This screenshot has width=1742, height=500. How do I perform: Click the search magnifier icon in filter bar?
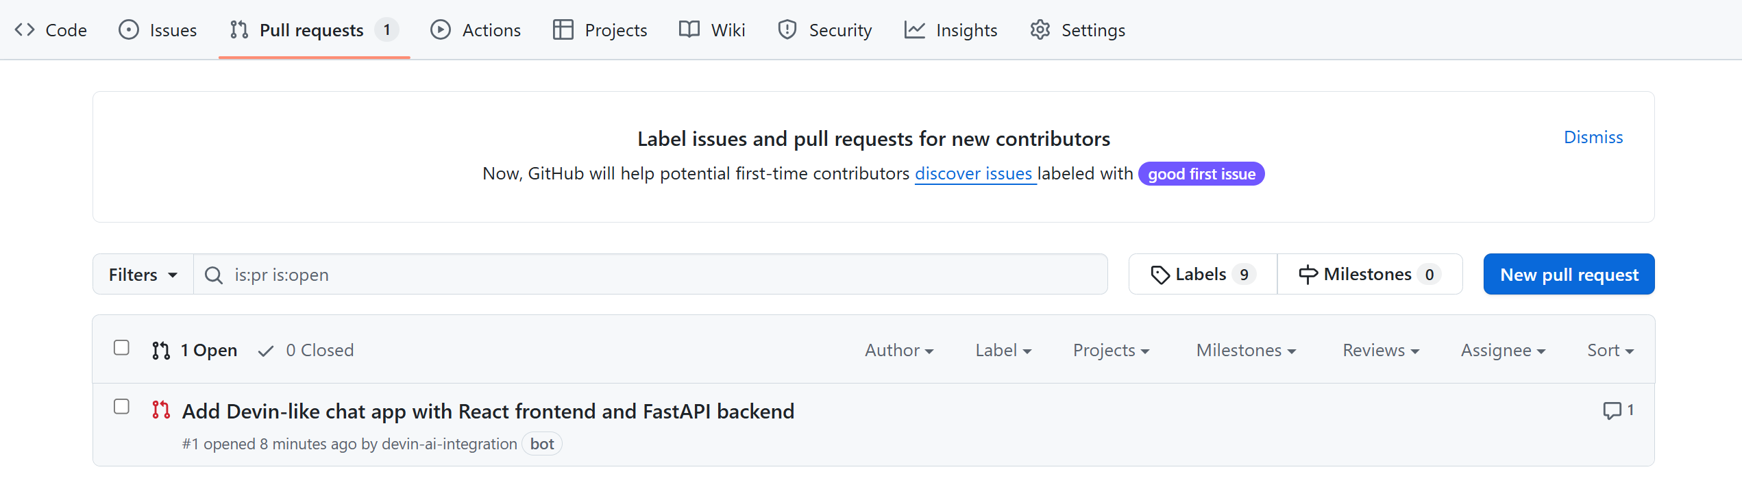(x=214, y=275)
